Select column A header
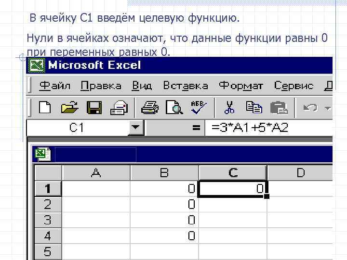347x260 pixels. pyautogui.click(x=96, y=173)
